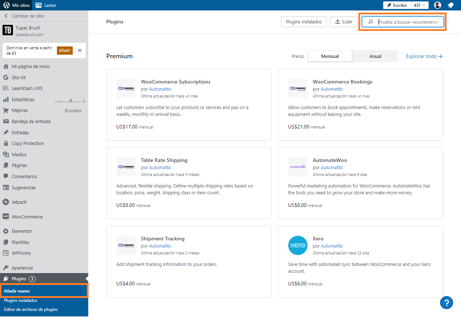Dismiss the domain sale notice
Screen dimensions: 461x317
pos(80,50)
